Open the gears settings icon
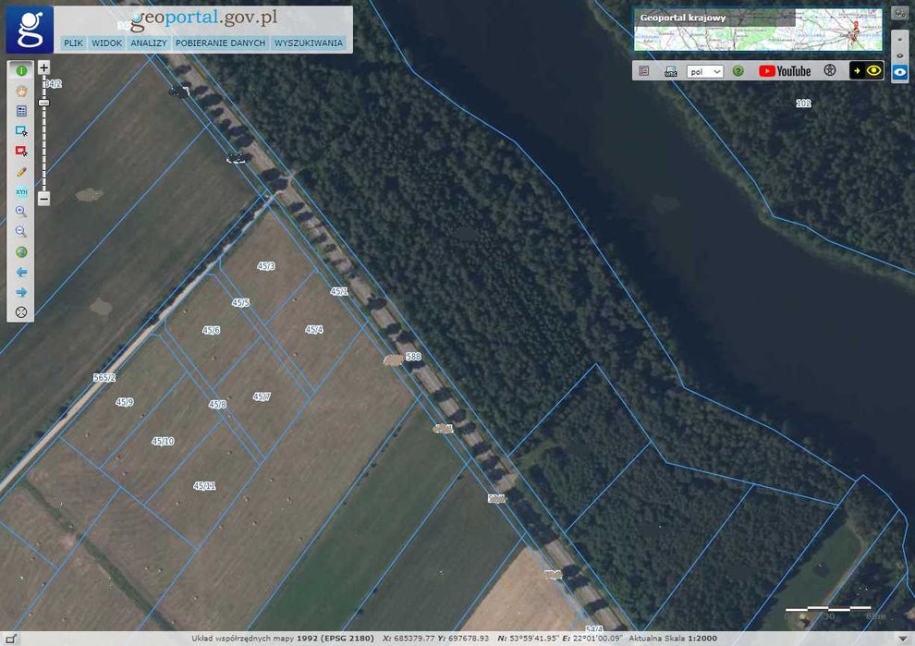Image resolution: width=915 pixels, height=646 pixels. pos(899,14)
